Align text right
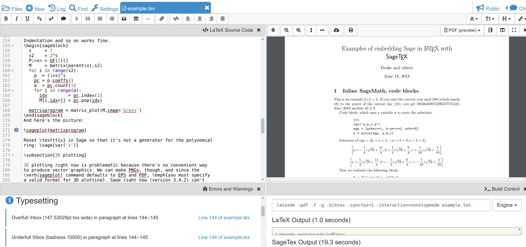The image size is (526, 247). [x=211, y=19]
